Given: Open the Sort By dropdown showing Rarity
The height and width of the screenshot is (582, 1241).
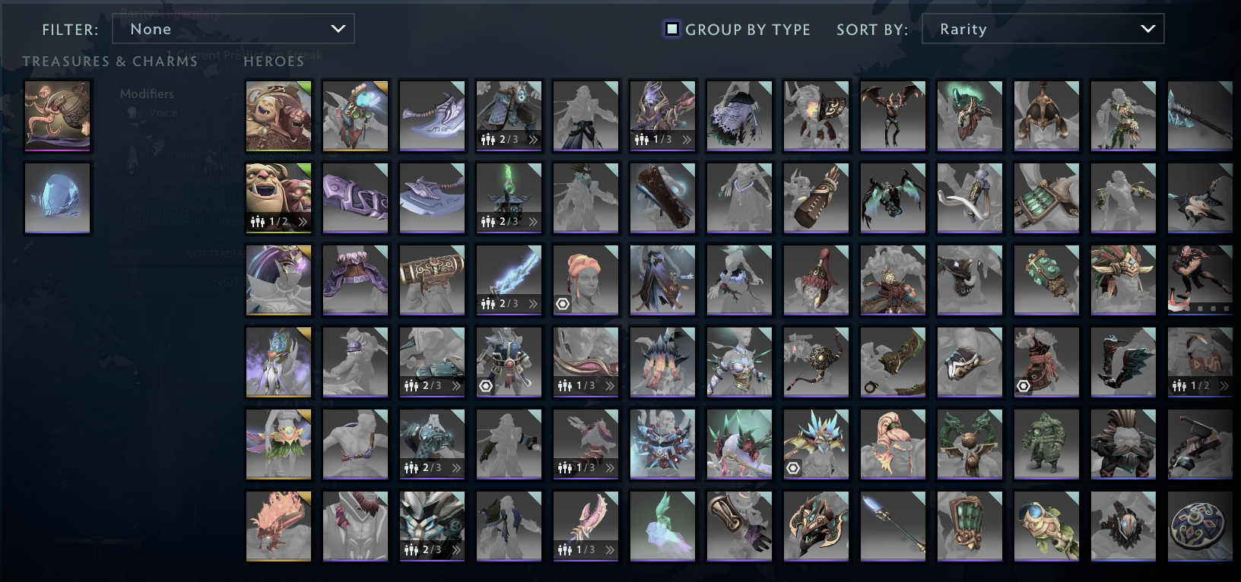Looking at the screenshot, I should coord(1043,29).
